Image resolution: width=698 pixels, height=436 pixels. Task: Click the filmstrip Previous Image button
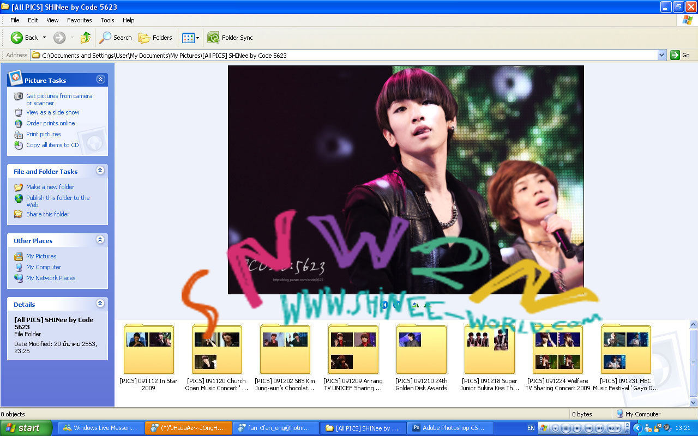(x=384, y=305)
